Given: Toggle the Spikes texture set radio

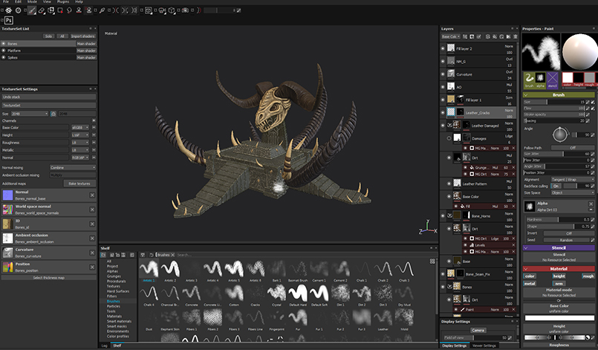Looking at the screenshot, I should coord(4,57).
